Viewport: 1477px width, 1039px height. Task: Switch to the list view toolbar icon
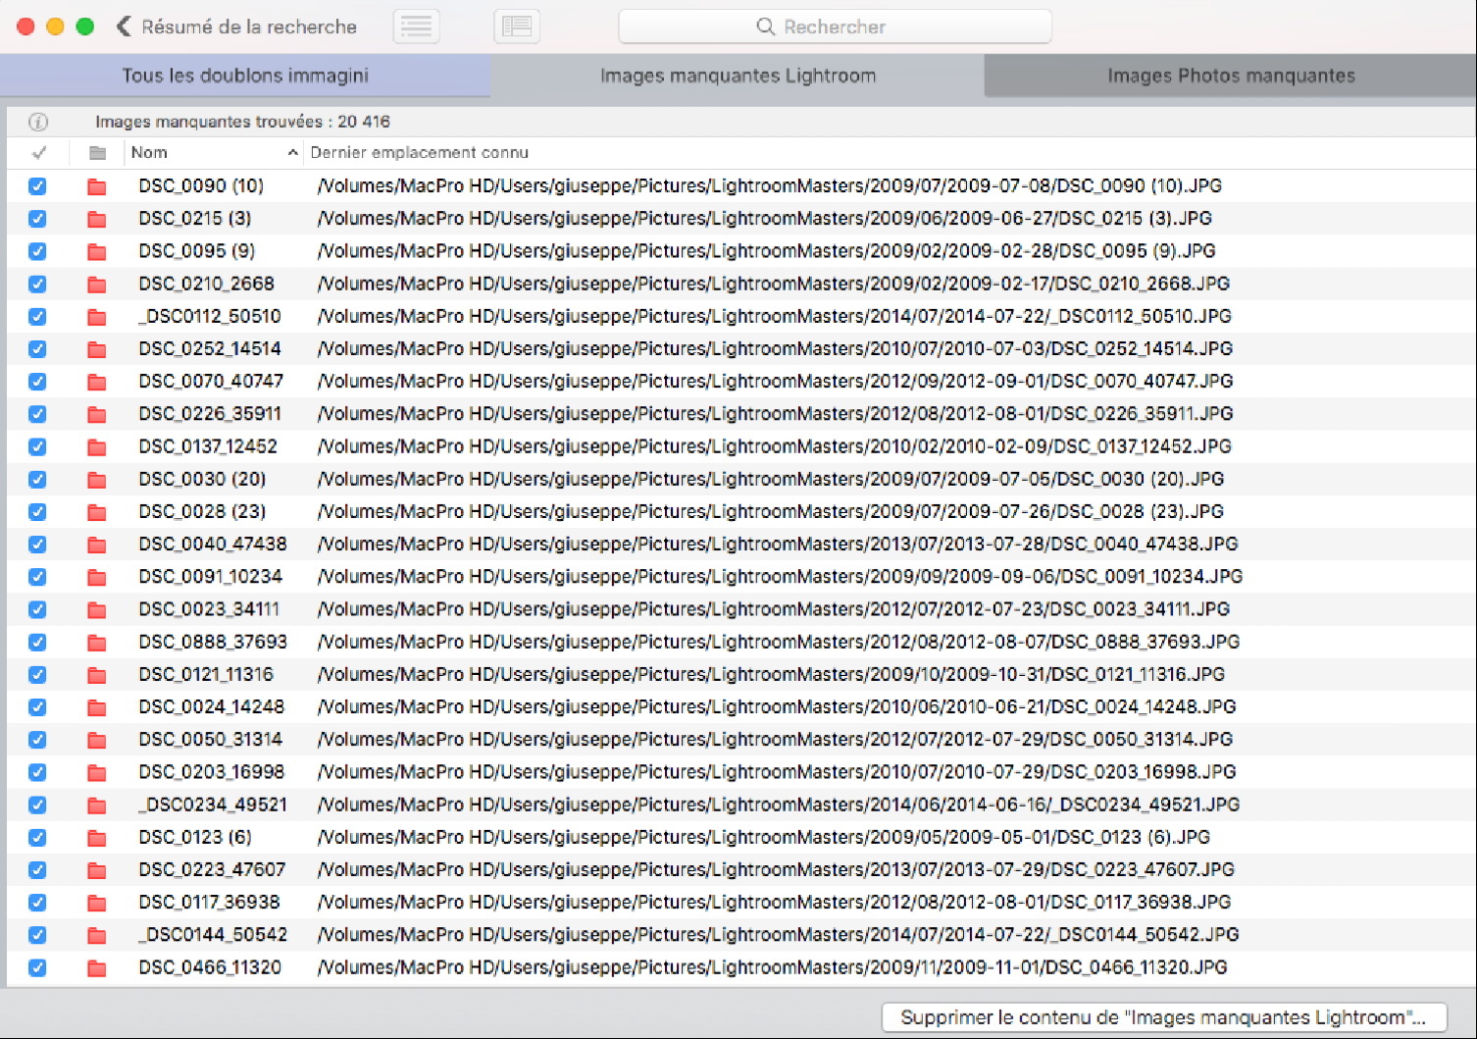(x=417, y=26)
